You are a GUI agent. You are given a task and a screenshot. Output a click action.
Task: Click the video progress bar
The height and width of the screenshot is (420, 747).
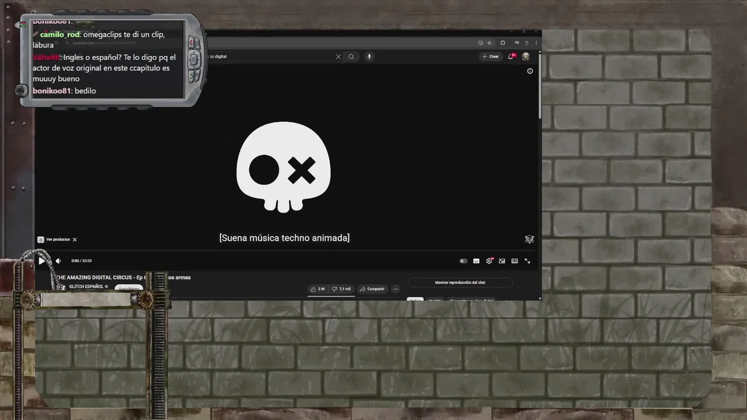pyautogui.click(x=285, y=251)
